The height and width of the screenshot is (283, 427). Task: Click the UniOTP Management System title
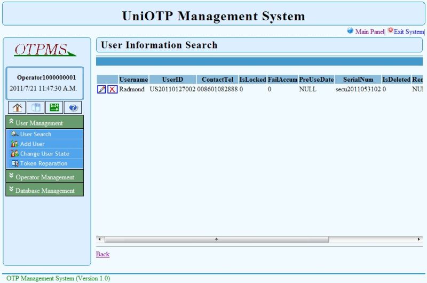click(214, 16)
